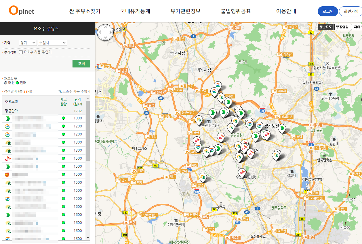Click the 평균단가 row label
Screen dimensions: 362x244
point(12,111)
